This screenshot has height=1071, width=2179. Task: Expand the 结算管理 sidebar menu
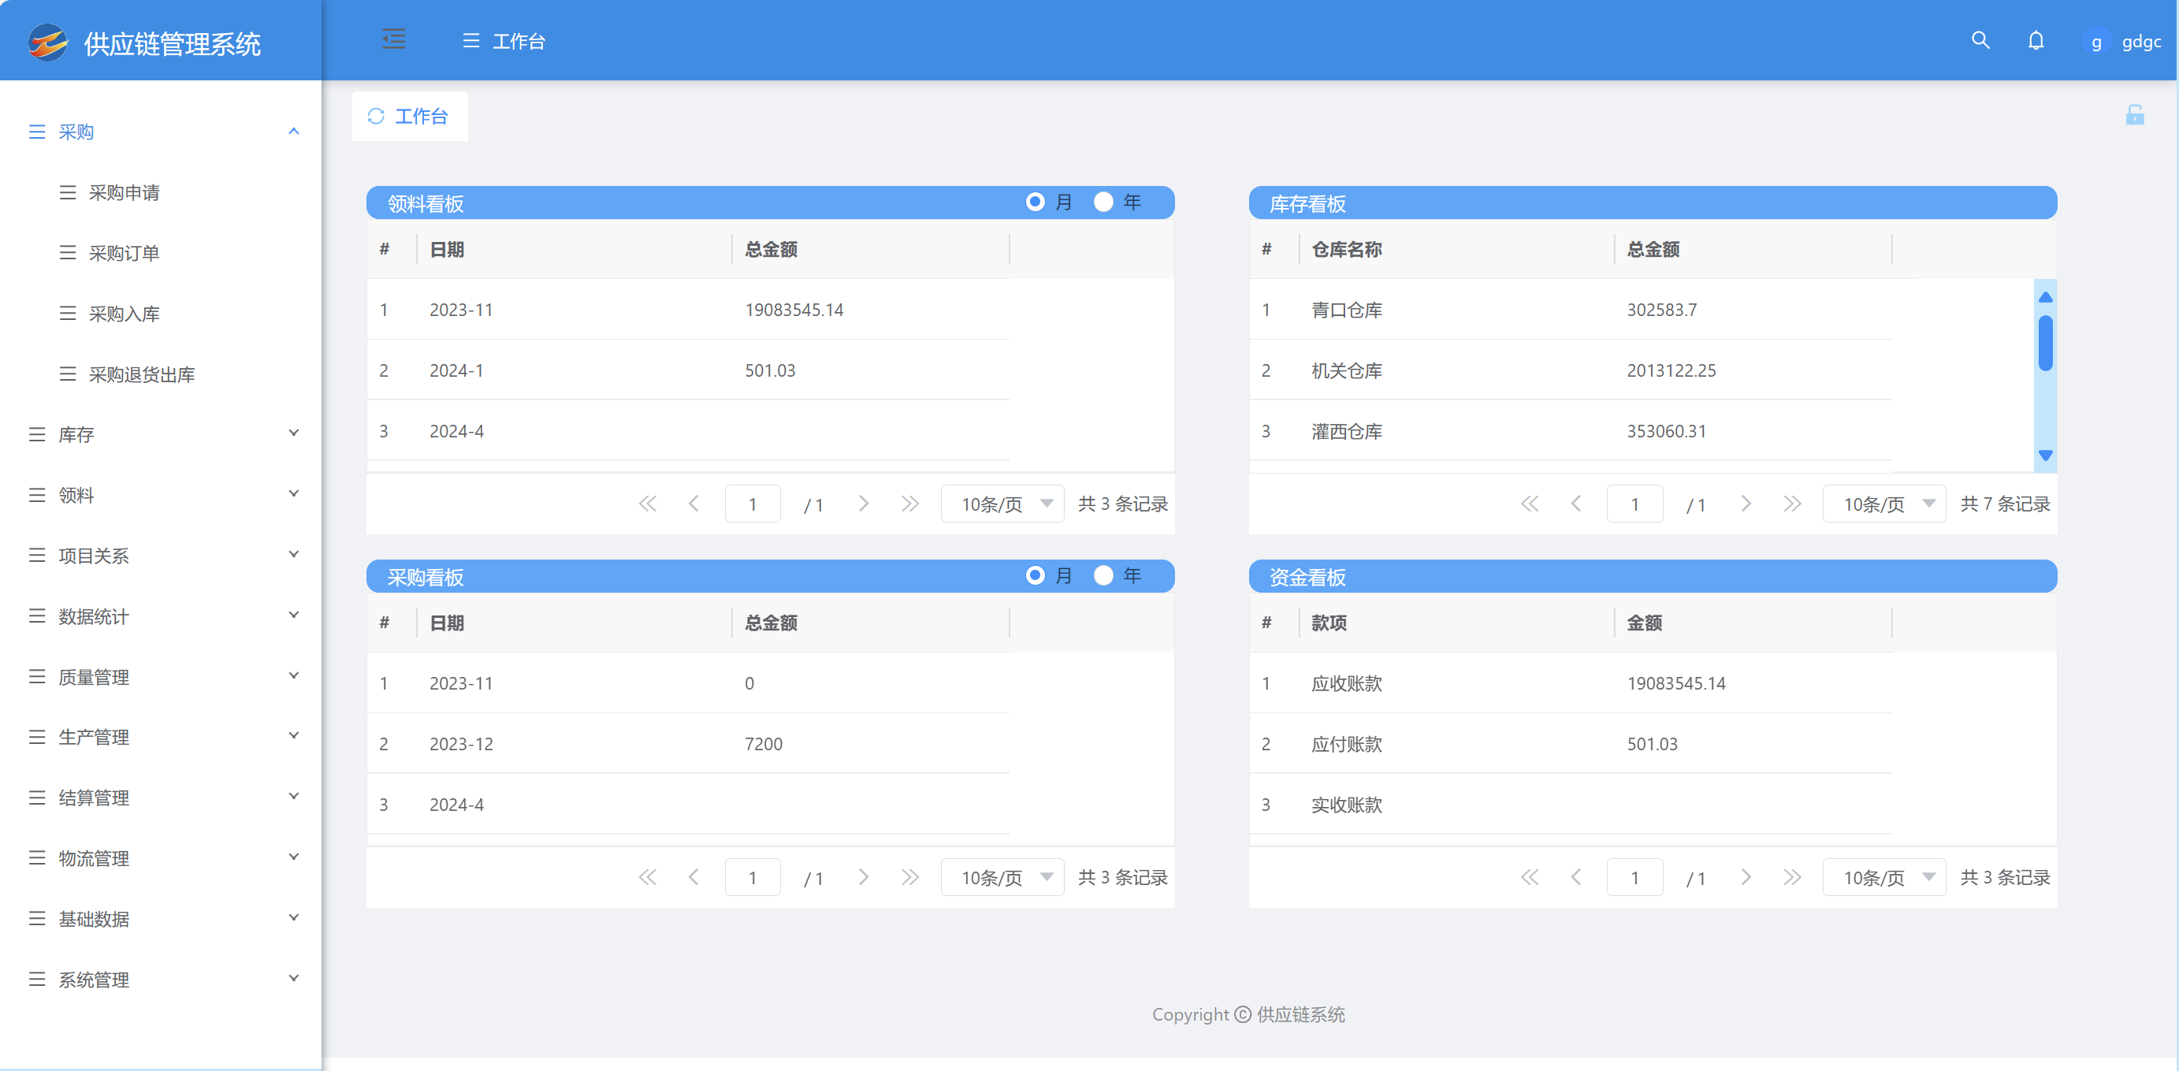click(161, 798)
